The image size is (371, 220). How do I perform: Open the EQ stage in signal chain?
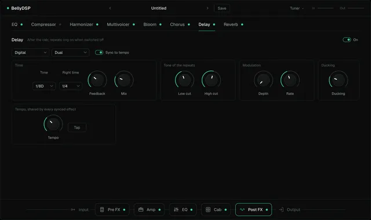tap(183, 210)
